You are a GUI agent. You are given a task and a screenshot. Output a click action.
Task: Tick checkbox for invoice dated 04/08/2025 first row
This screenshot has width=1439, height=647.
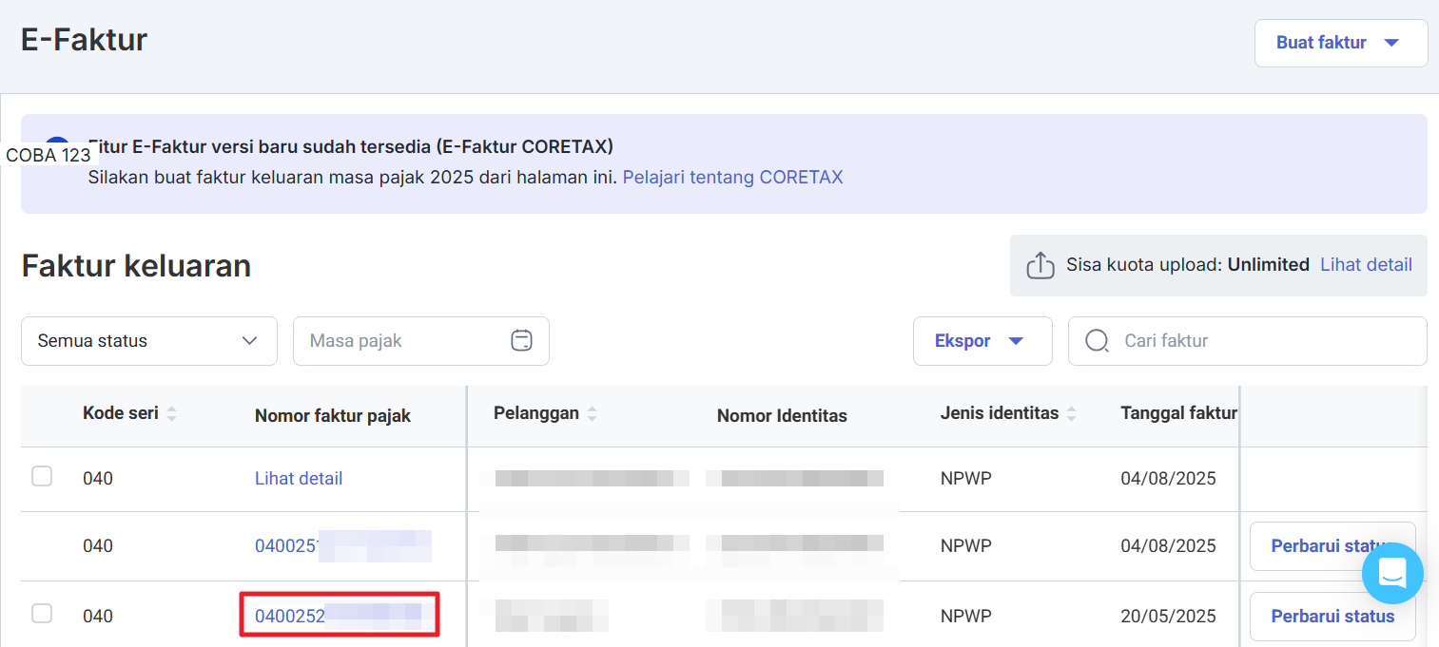click(42, 477)
